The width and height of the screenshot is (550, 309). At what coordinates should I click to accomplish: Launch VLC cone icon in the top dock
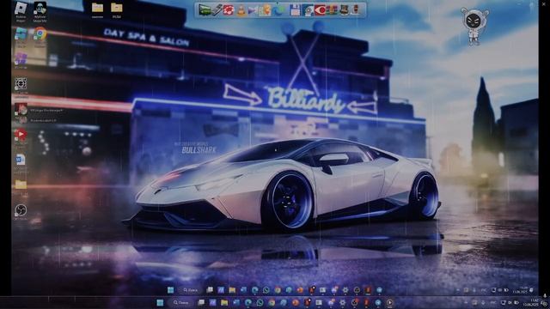pyautogui.click(x=241, y=9)
